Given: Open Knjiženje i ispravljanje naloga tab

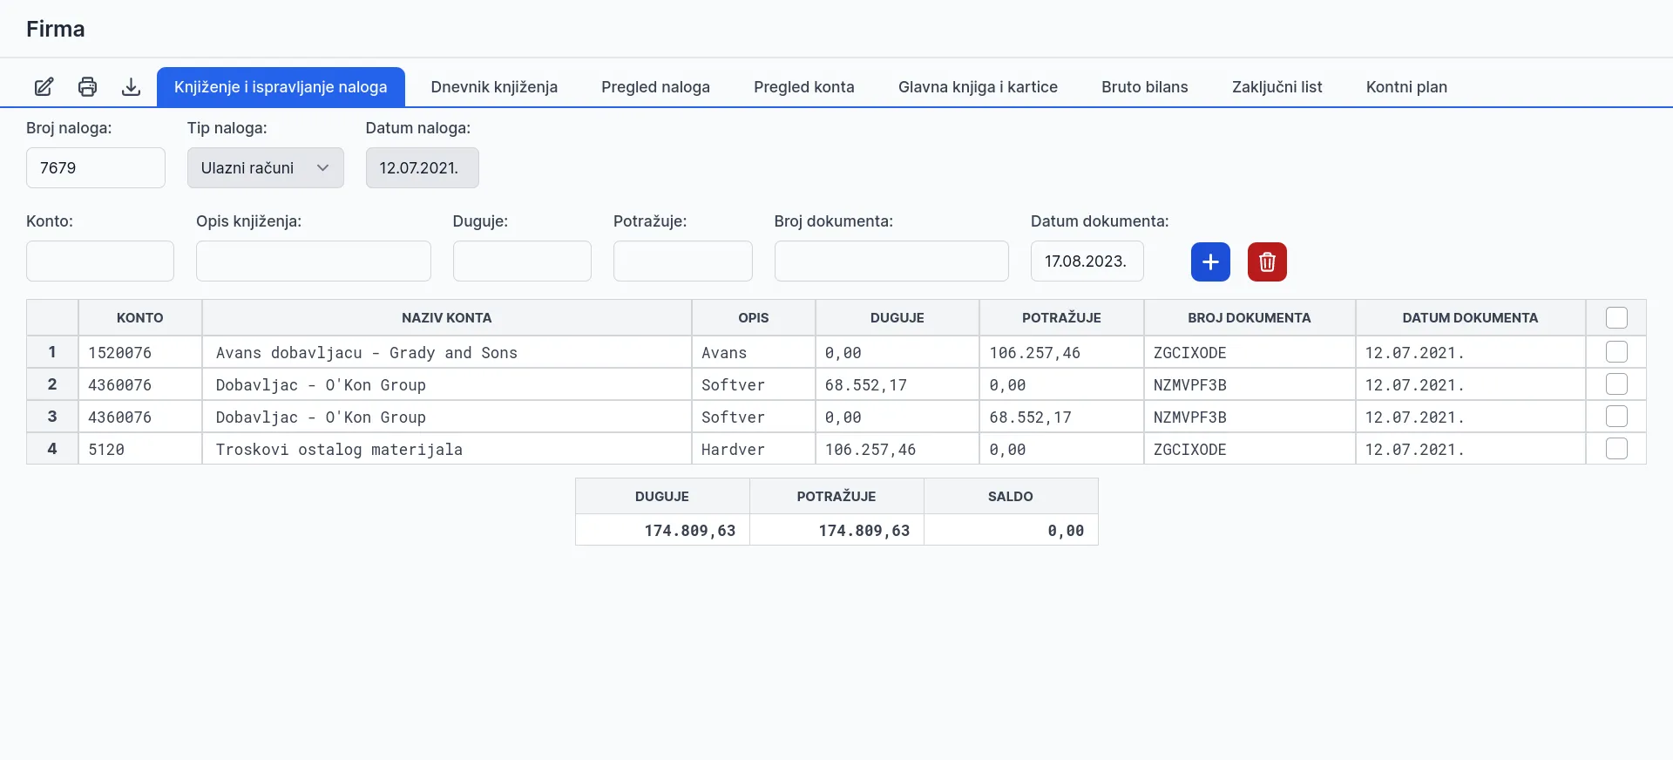Looking at the screenshot, I should point(281,87).
